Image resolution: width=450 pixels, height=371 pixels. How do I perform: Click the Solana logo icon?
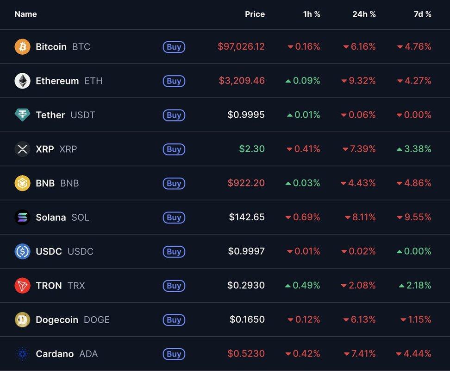tap(22, 217)
